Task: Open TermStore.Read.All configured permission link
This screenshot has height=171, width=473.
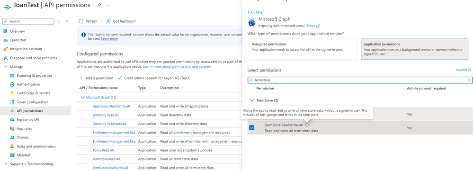Action: tap(106, 159)
